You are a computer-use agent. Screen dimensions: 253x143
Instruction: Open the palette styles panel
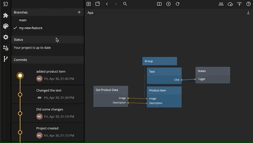(6, 26)
